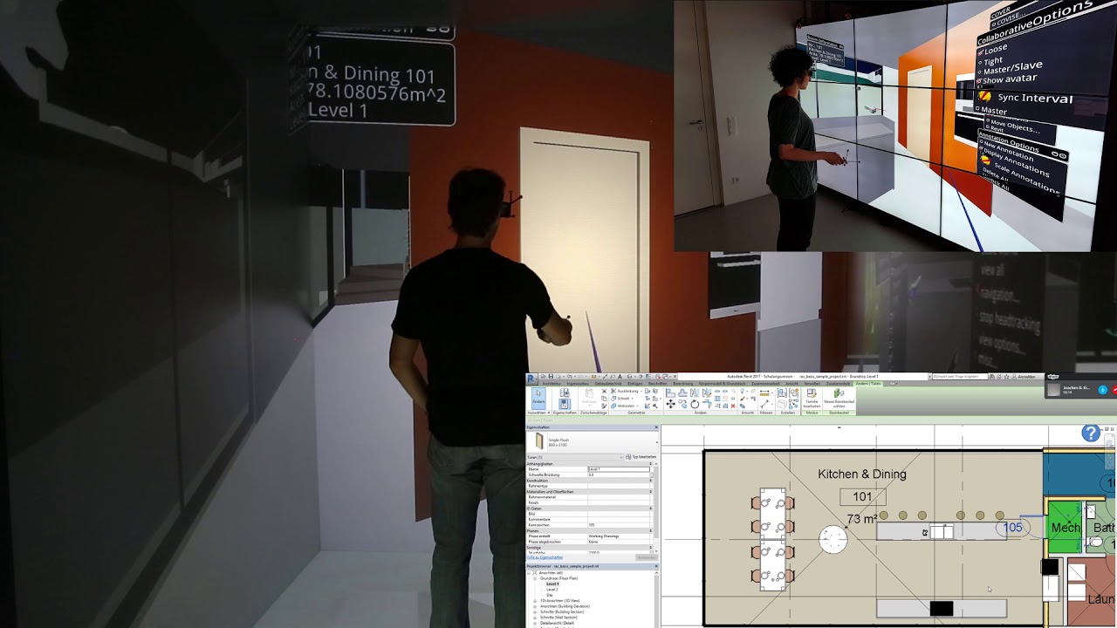Click the Revit search keyword field
The image size is (1117, 628).
pos(960,377)
